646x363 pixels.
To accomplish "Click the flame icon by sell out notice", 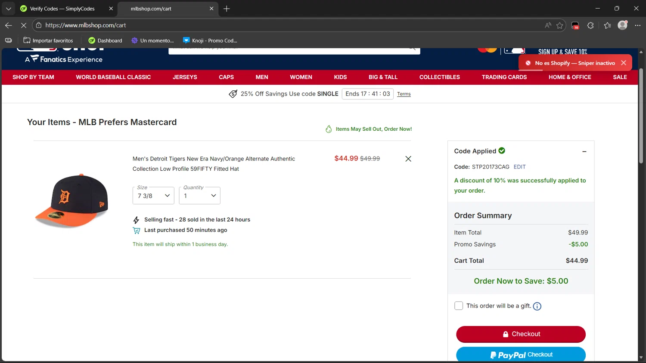I will 329,129.
